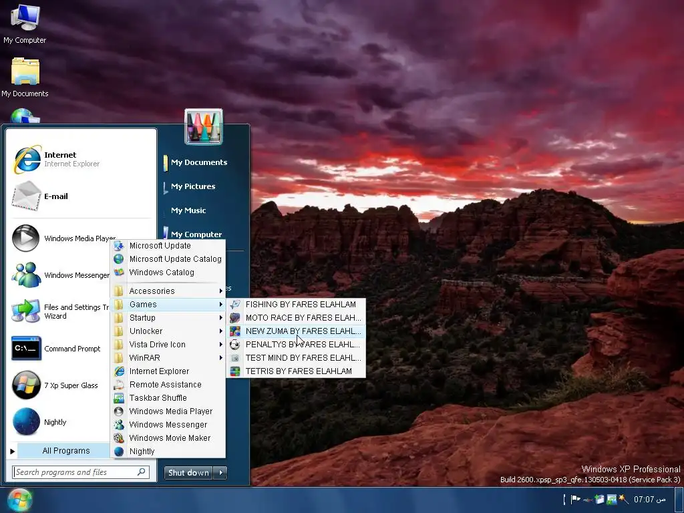Image resolution: width=684 pixels, height=513 pixels.
Task: Open My Music in right pane
Action: coord(188,210)
